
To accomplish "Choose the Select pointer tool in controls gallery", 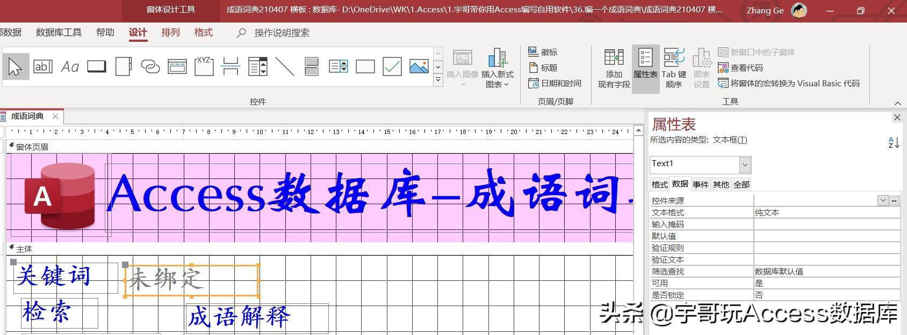I will [16, 67].
